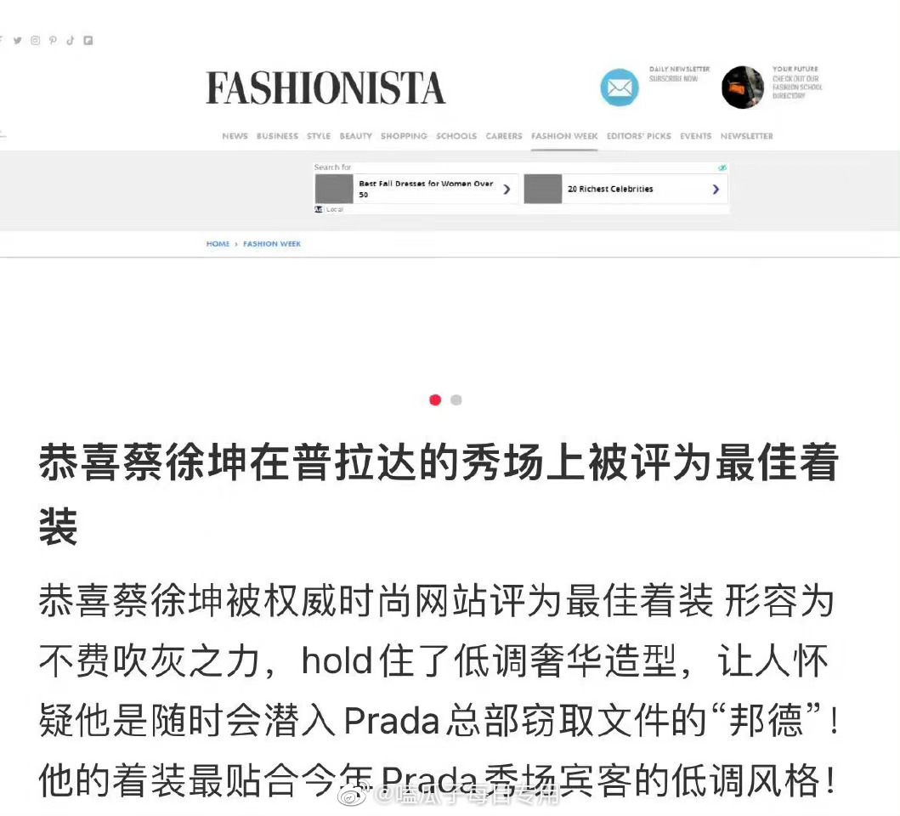Go to Editors' Picks section
Screen dimensions: 900x816
639,136
